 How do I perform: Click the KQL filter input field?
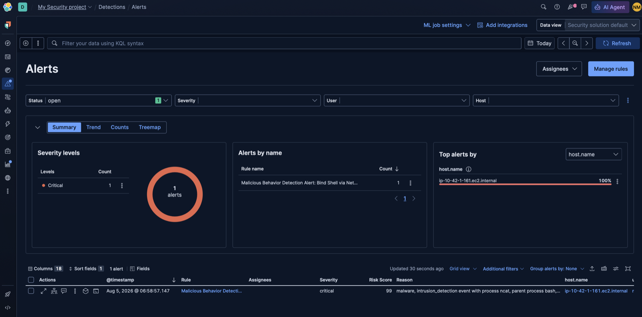(x=284, y=43)
